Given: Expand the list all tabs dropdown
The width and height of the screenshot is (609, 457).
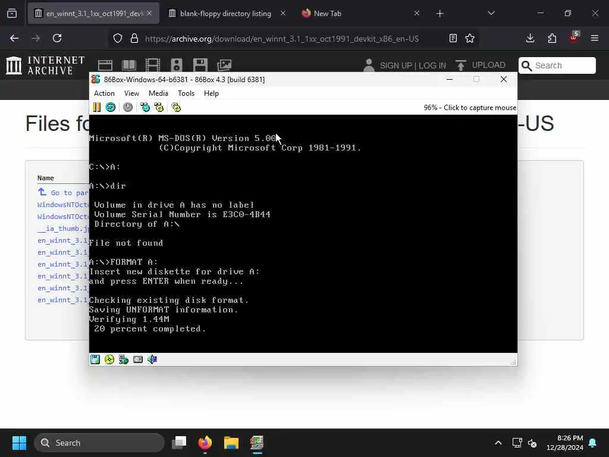Looking at the screenshot, I should point(491,13).
